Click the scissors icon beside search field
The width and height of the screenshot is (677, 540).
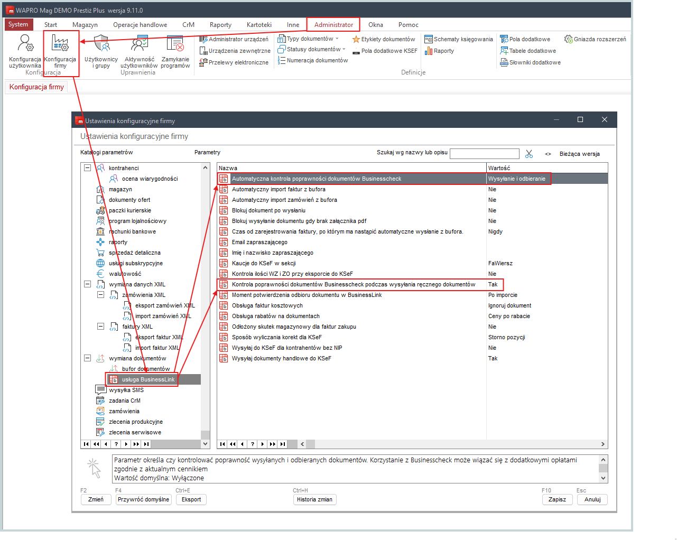point(529,154)
